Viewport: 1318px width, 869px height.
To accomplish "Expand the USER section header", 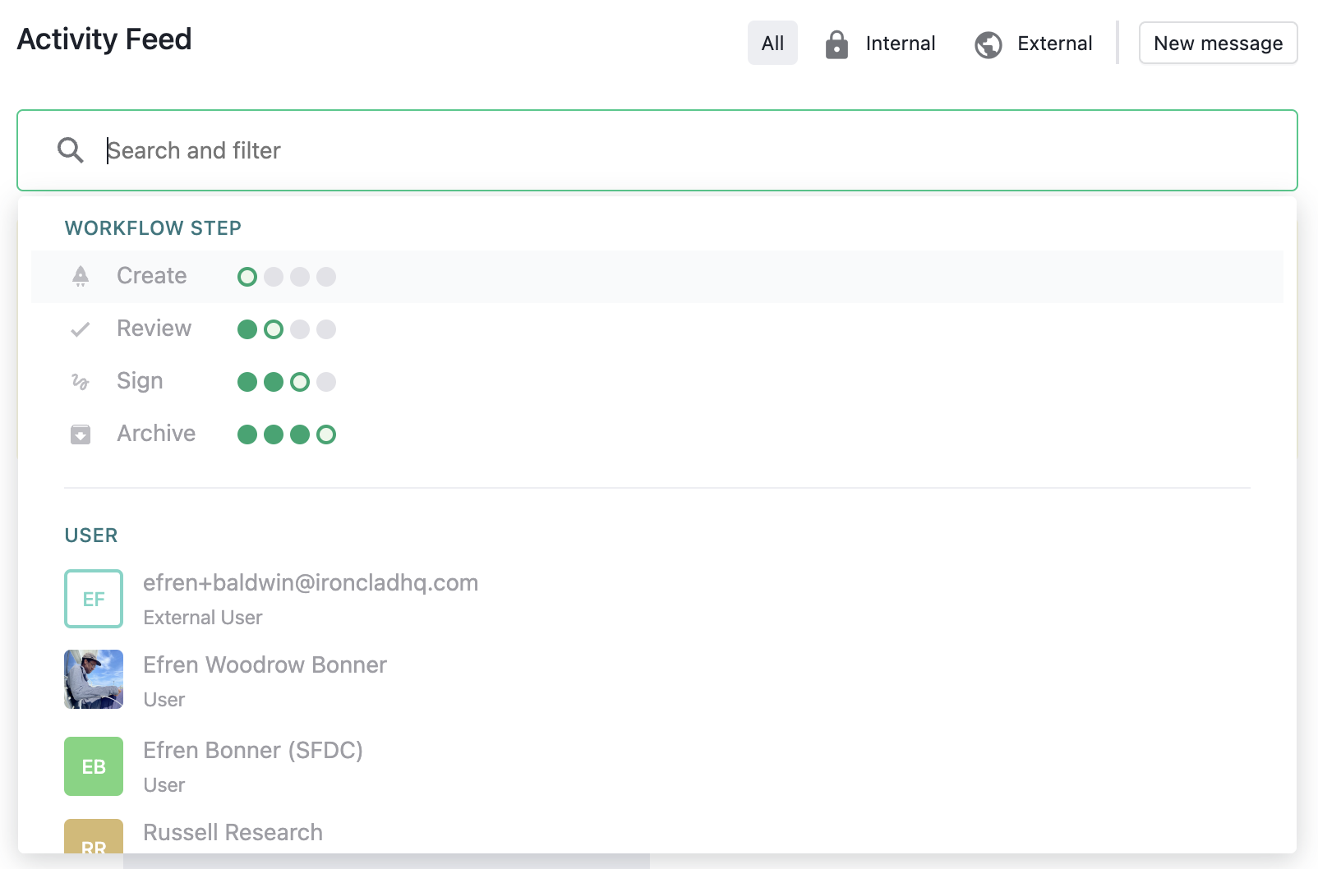I will [x=90, y=536].
